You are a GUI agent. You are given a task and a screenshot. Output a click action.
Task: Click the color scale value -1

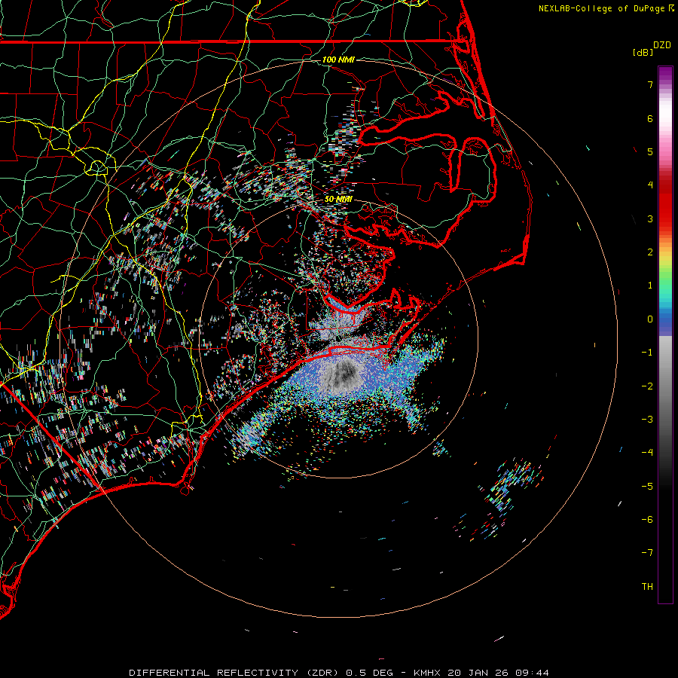coord(647,353)
